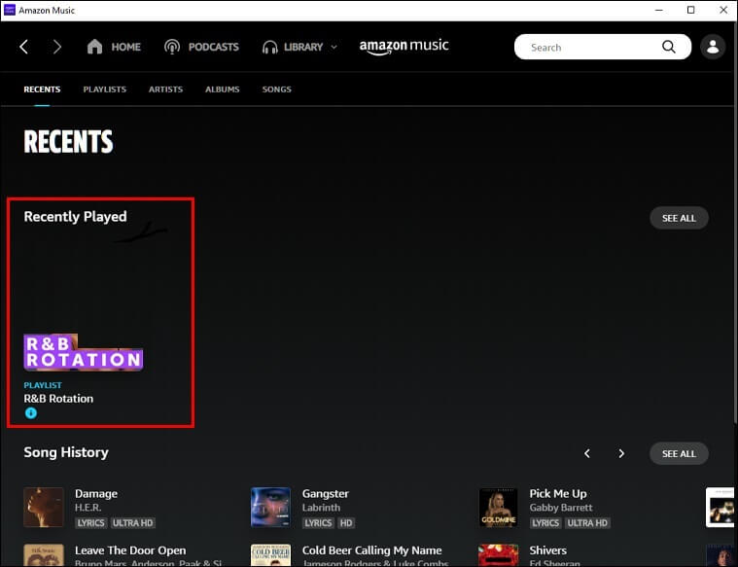Image resolution: width=738 pixels, height=567 pixels.
Task: Switch to the Songs tab
Action: pyautogui.click(x=277, y=89)
